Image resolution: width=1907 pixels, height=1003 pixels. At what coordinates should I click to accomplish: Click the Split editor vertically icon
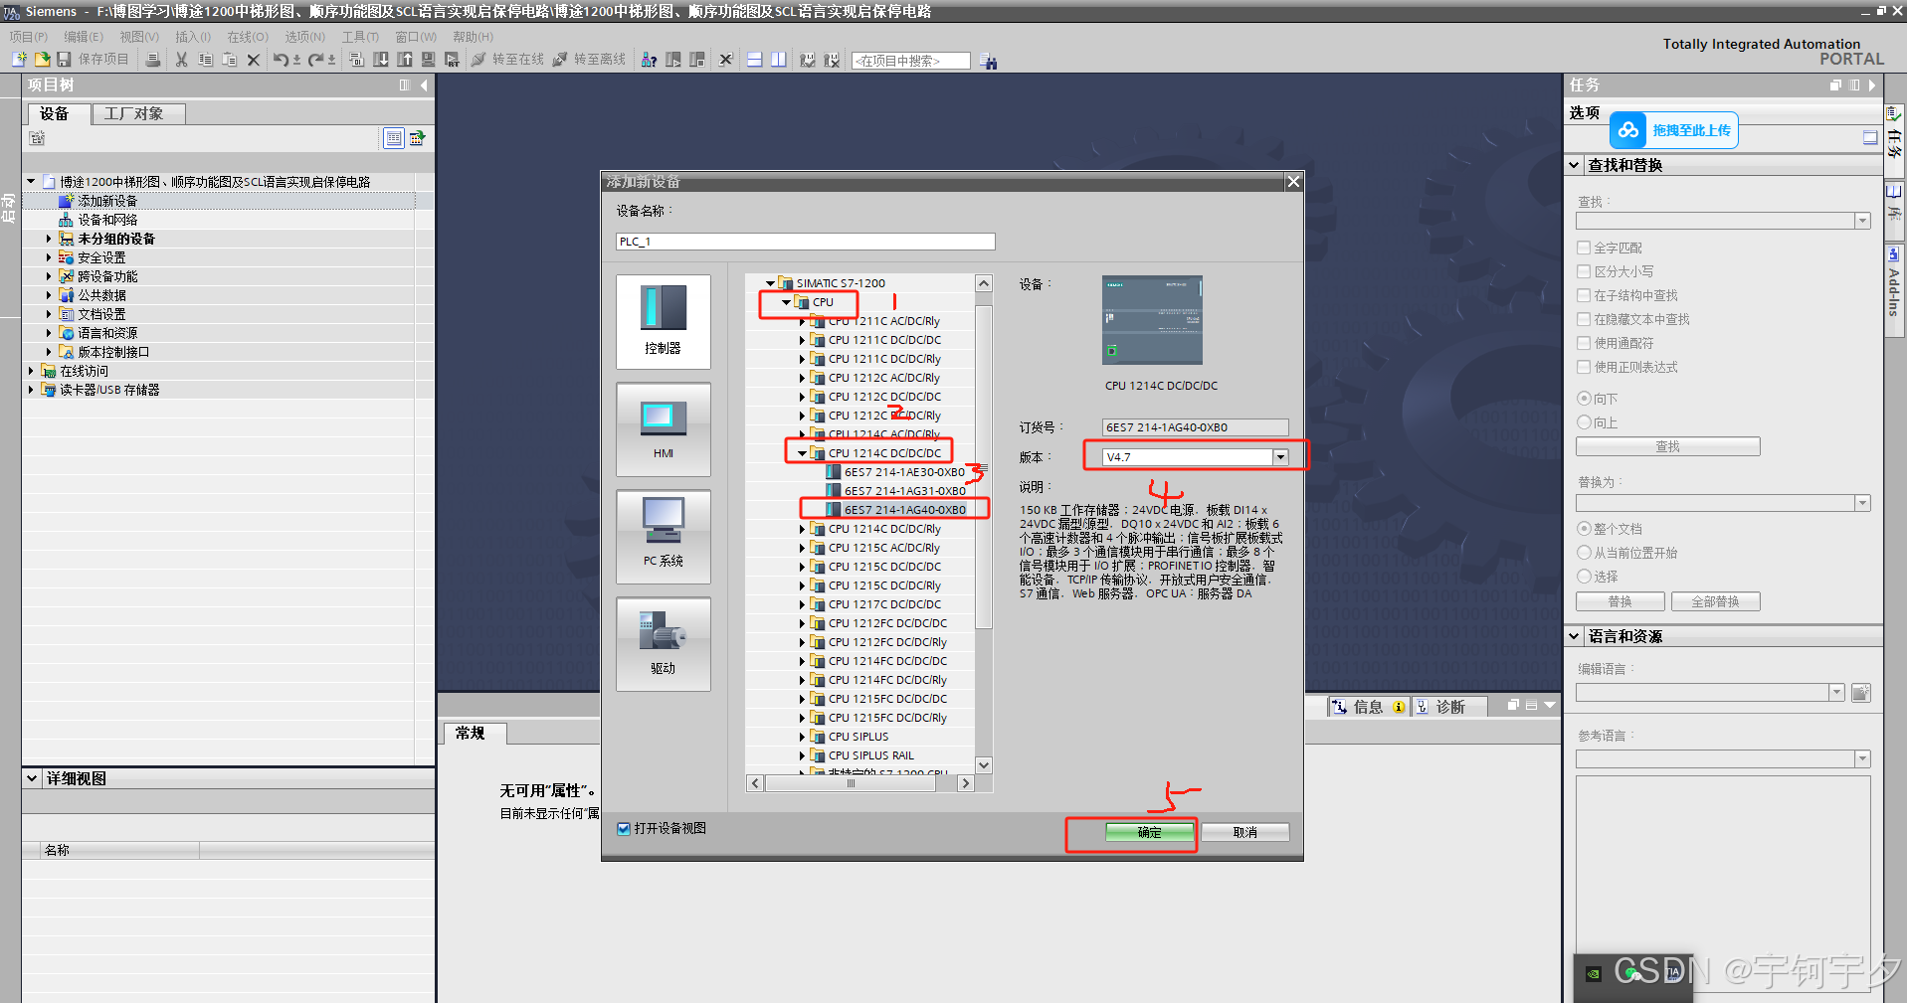779,60
